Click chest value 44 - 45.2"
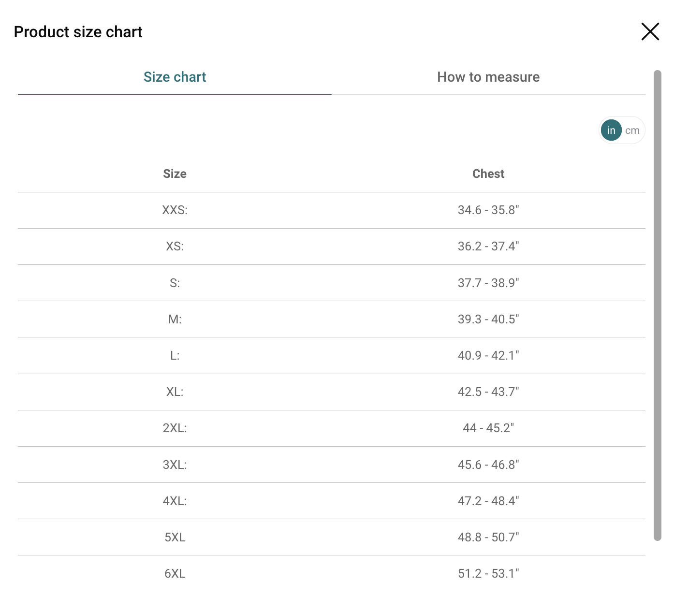Image resolution: width=674 pixels, height=611 pixels. [x=488, y=428]
